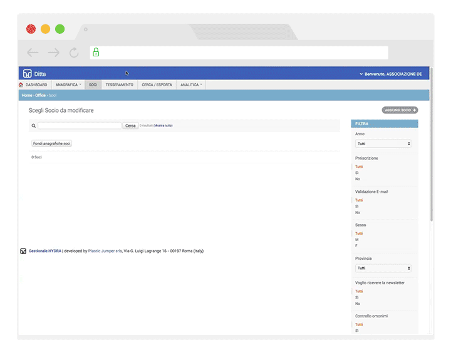The height and width of the screenshot is (353, 451).
Task: Click the magnifier icon beside search field
Action: click(34, 126)
